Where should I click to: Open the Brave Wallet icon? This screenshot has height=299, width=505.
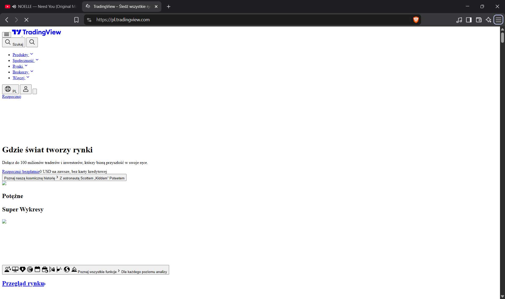(x=479, y=20)
